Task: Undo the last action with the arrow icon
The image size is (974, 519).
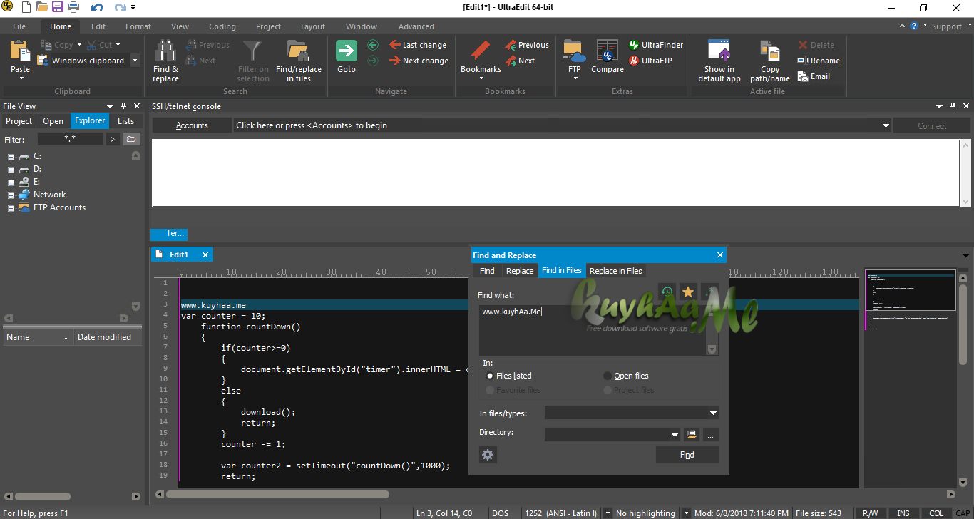Action: click(x=98, y=8)
